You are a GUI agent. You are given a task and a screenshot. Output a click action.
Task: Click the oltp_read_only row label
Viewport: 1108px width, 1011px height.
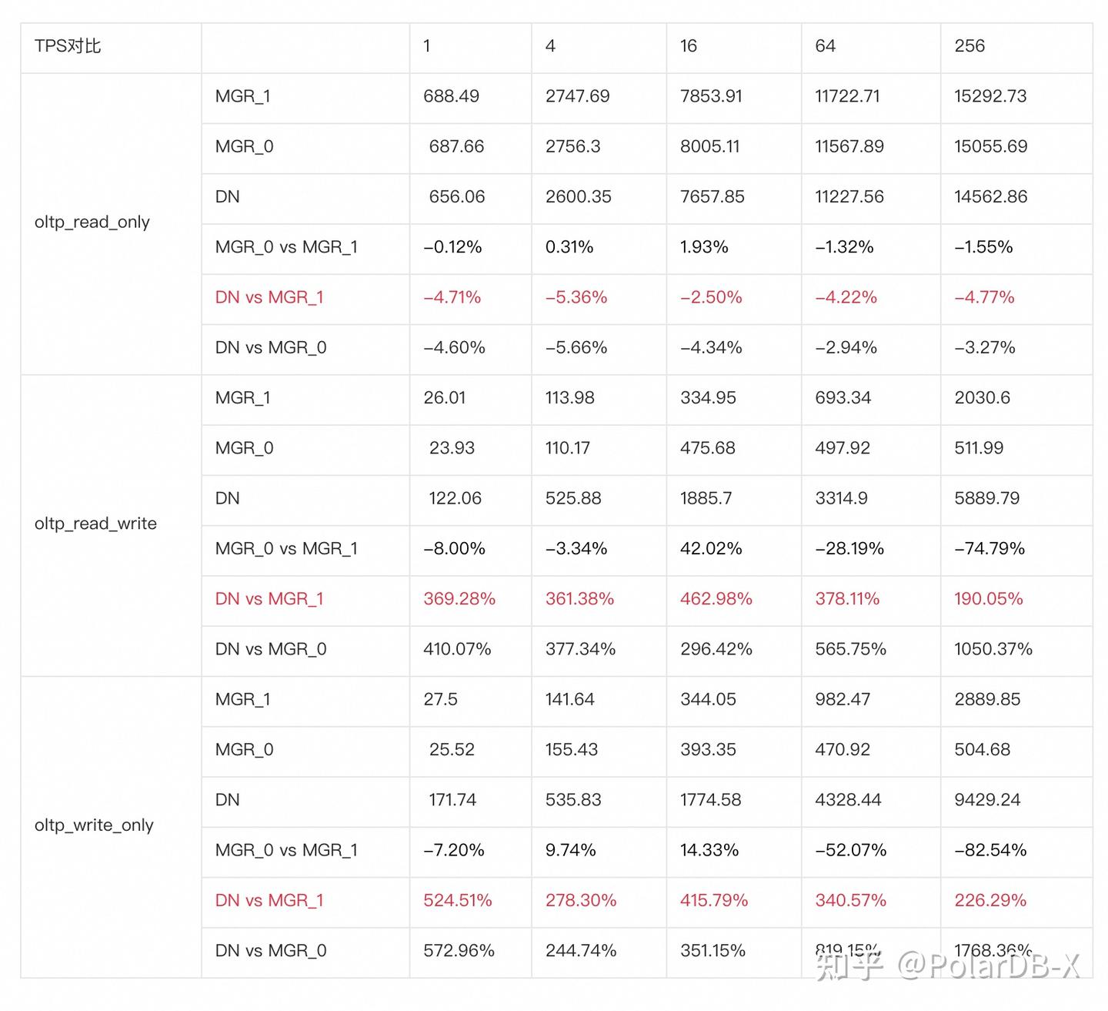click(92, 223)
